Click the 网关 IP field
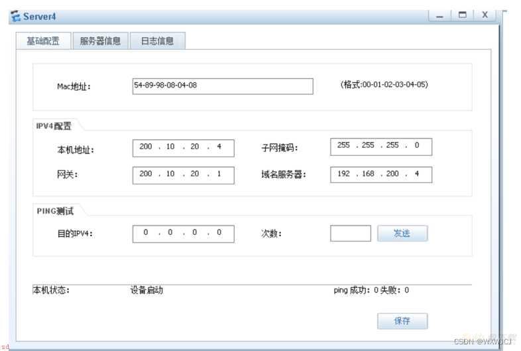 coord(183,175)
